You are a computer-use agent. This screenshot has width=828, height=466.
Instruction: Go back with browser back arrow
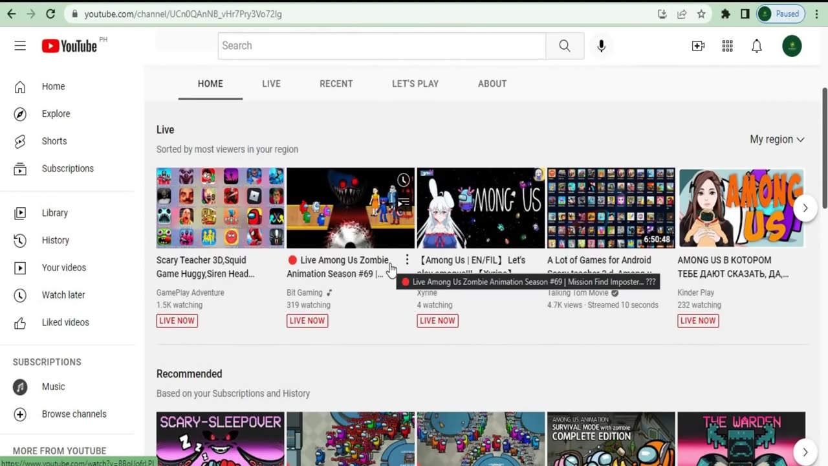click(x=12, y=14)
